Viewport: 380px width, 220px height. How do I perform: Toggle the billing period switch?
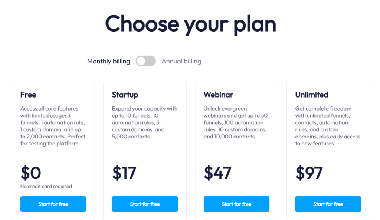[x=145, y=61]
